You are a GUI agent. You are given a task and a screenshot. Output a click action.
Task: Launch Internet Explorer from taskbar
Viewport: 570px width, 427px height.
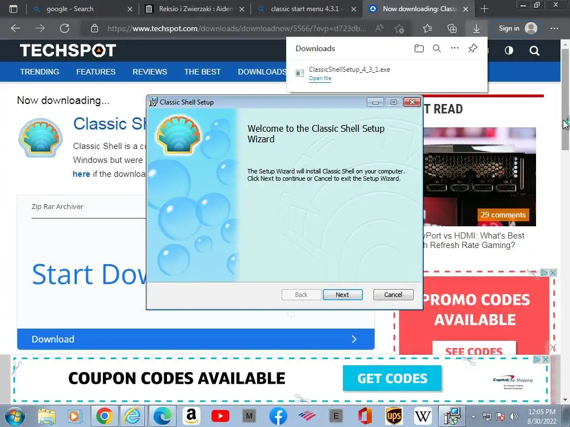pos(132,416)
